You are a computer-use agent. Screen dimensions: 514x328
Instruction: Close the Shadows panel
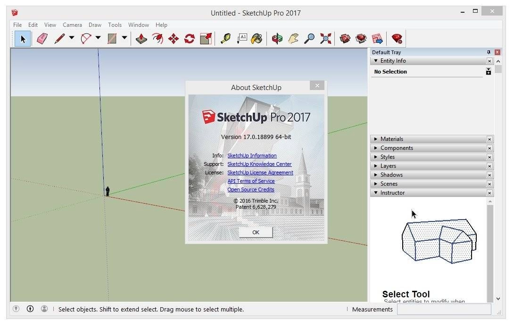489,175
